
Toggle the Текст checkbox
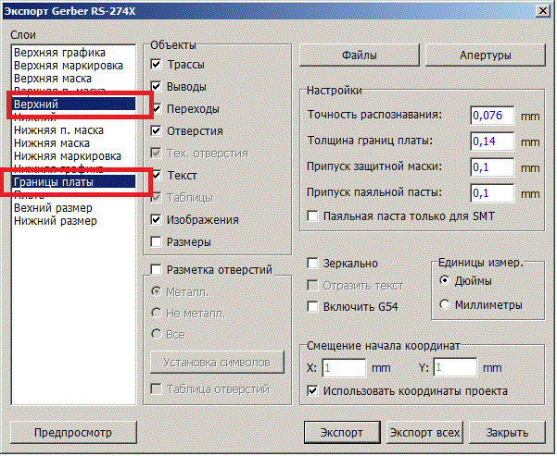pyautogui.click(x=156, y=175)
